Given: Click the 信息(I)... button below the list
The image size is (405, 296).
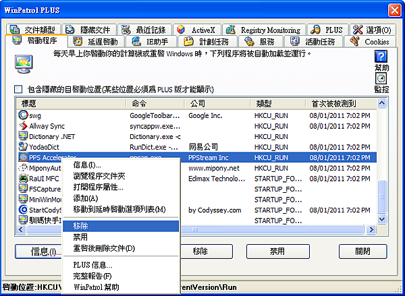Looking at the screenshot, I should (x=38, y=251).
